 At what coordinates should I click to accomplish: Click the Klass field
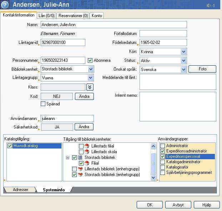tap(63, 87)
